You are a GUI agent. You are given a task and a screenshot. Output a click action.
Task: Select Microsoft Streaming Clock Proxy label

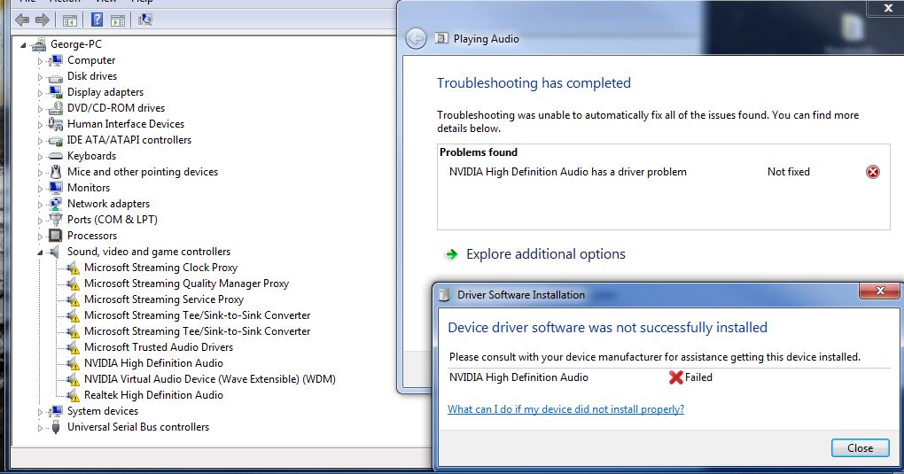pyautogui.click(x=160, y=268)
